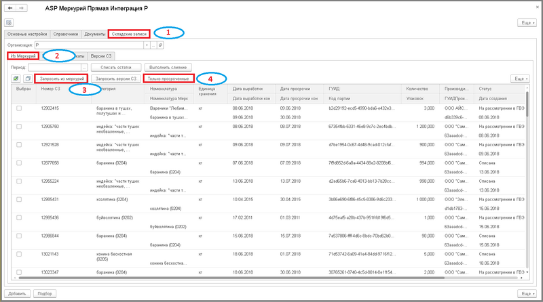Click scroll-down arrow of table scrollbar
Viewport: 543px width, 302px height.
click(527, 272)
